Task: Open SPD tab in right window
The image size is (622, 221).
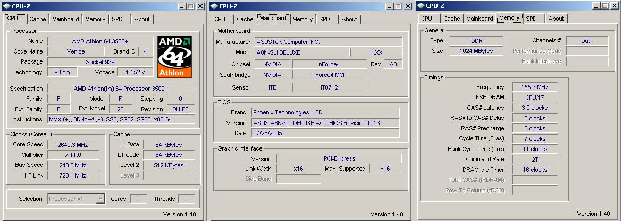Action: coord(531,19)
